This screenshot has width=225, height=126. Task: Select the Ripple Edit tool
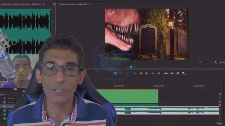[24, 91]
